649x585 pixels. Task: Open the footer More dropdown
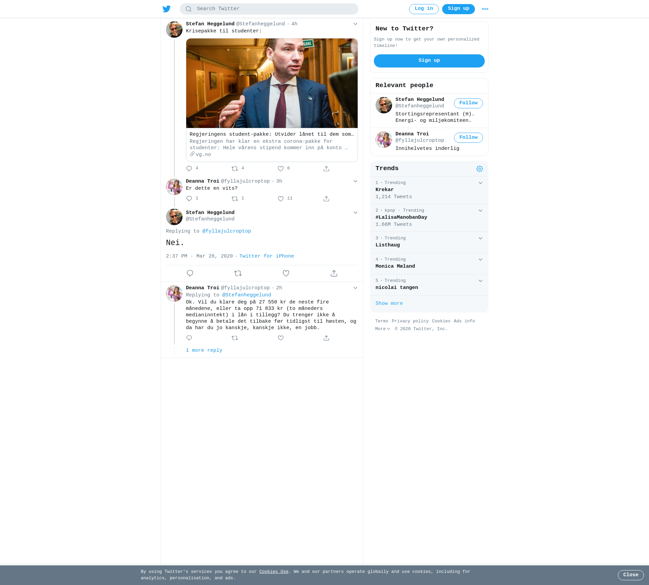coord(383,329)
